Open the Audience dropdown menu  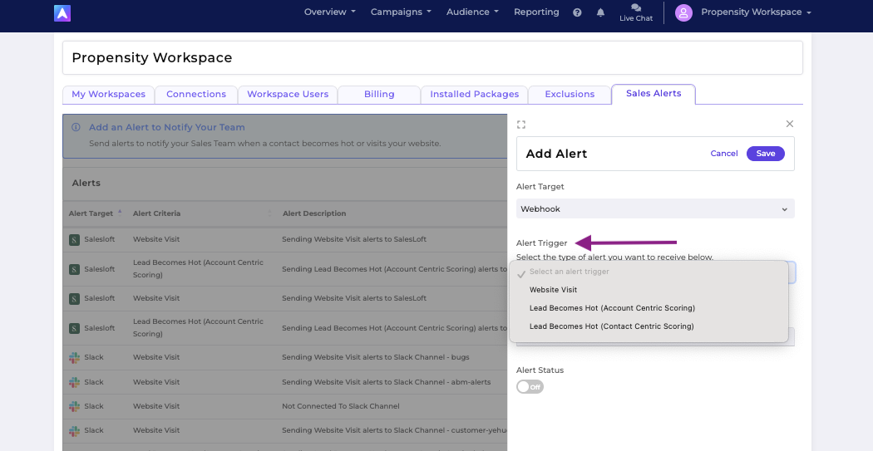point(472,12)
